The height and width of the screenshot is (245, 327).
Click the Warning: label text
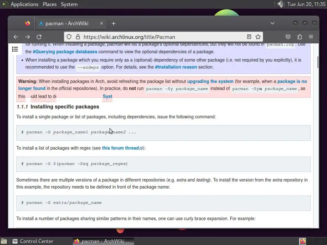pyautogui.click(x=28, y=81)
